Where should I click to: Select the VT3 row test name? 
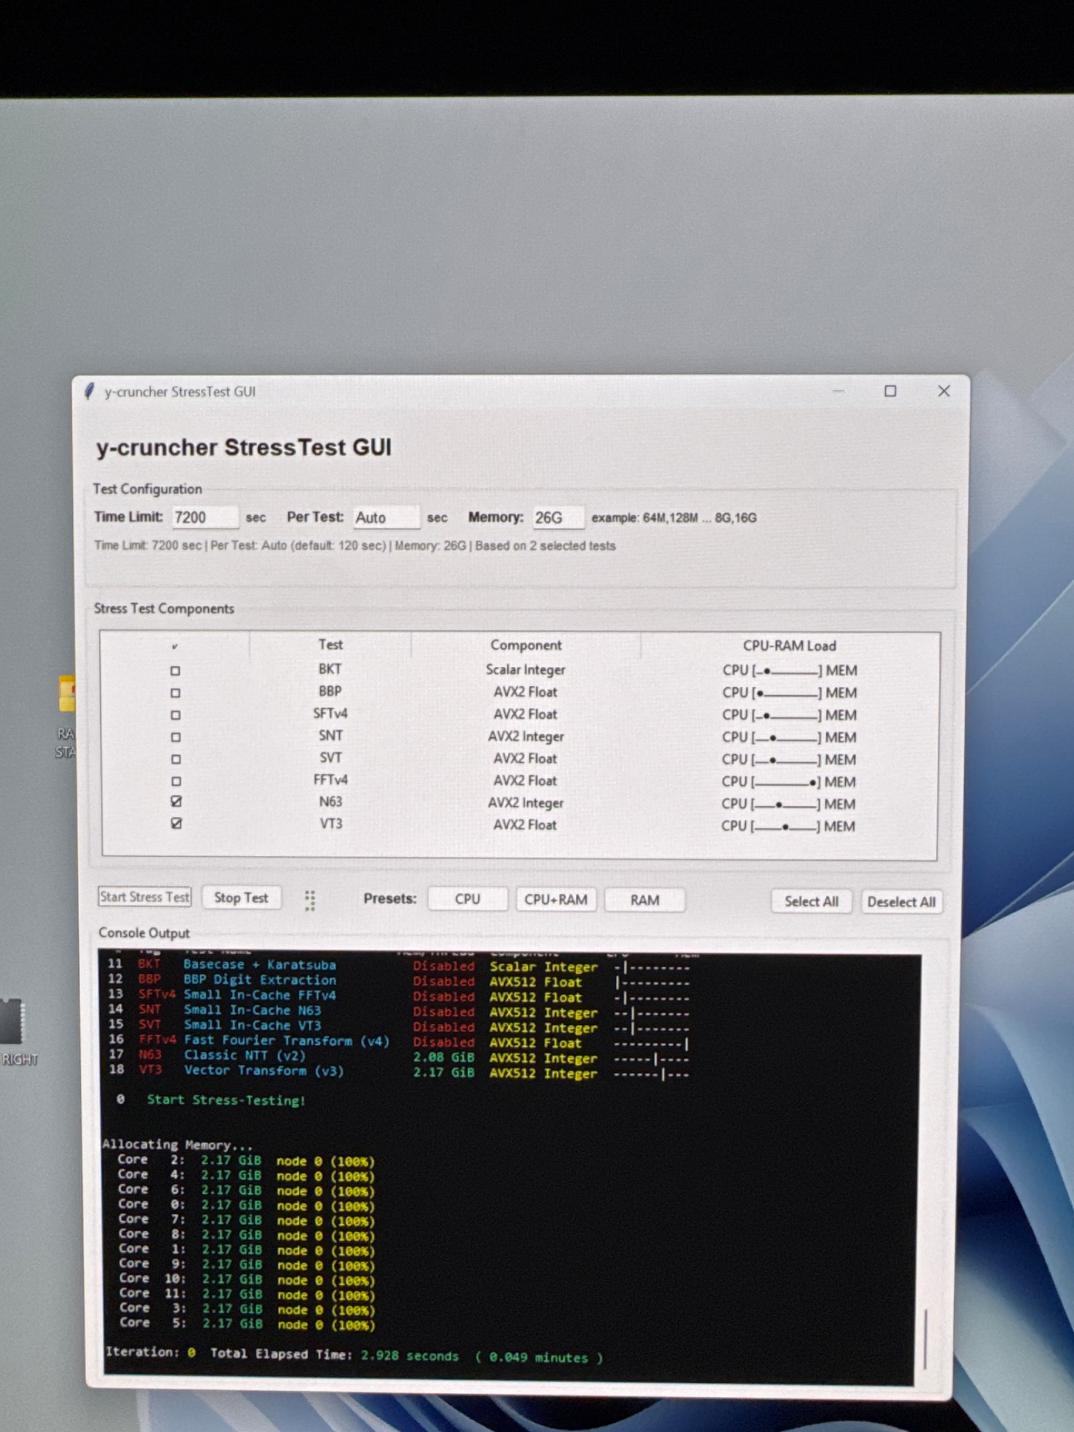pyautogui.click(x=331, y=823)
